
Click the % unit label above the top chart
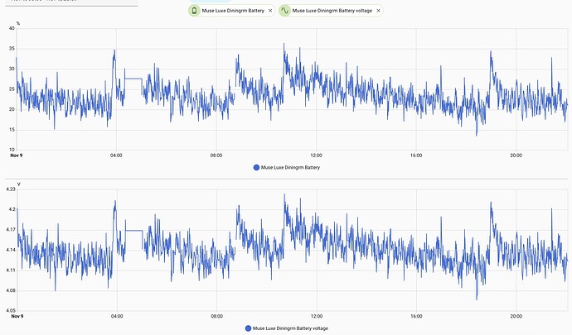(x=18, y=22)
